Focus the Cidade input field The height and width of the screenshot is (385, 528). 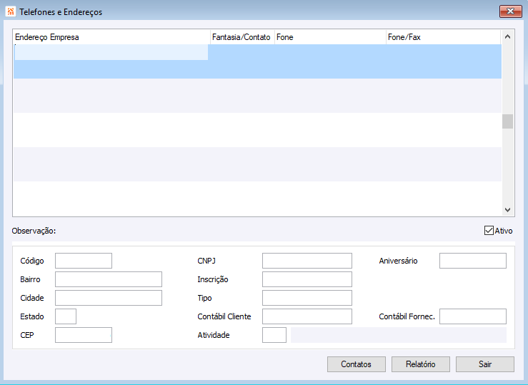pos(109,298)
